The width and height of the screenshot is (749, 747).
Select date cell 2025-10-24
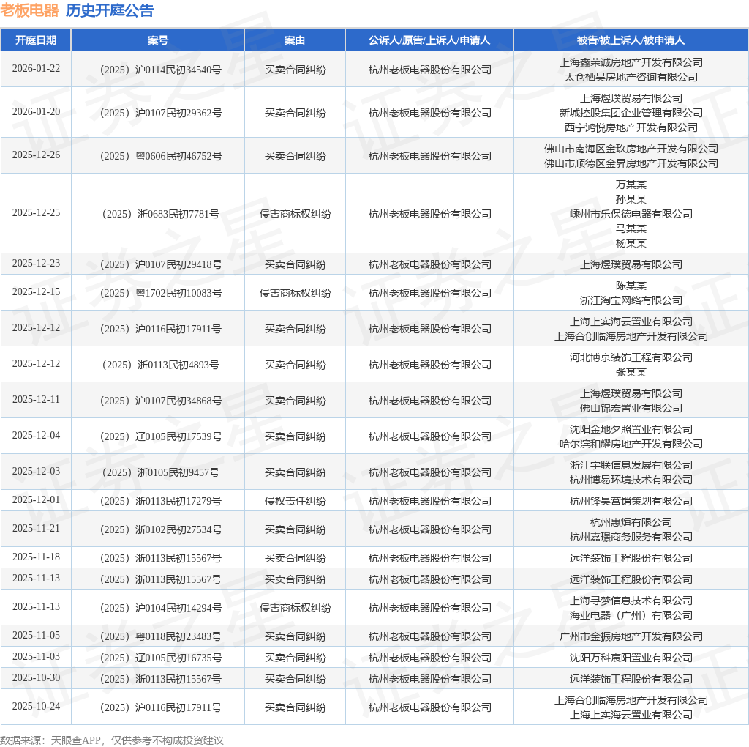click(x=36, y=706)
